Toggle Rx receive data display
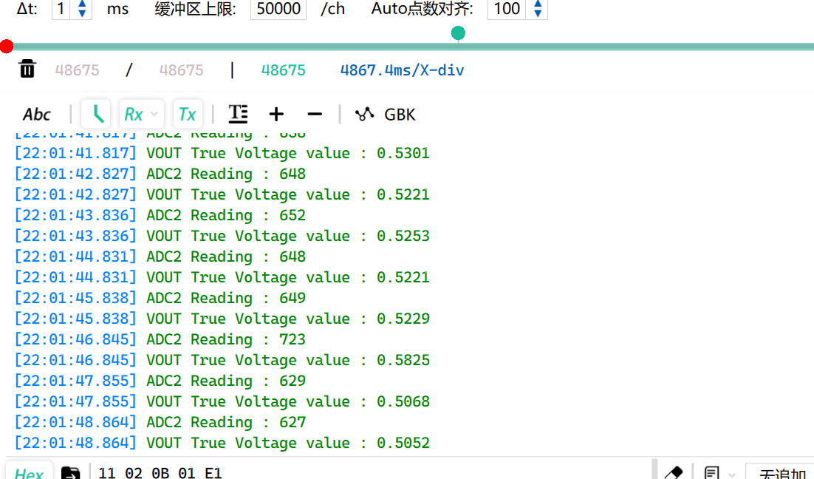This screenshot has height=479, width=814. pos(134,115)
